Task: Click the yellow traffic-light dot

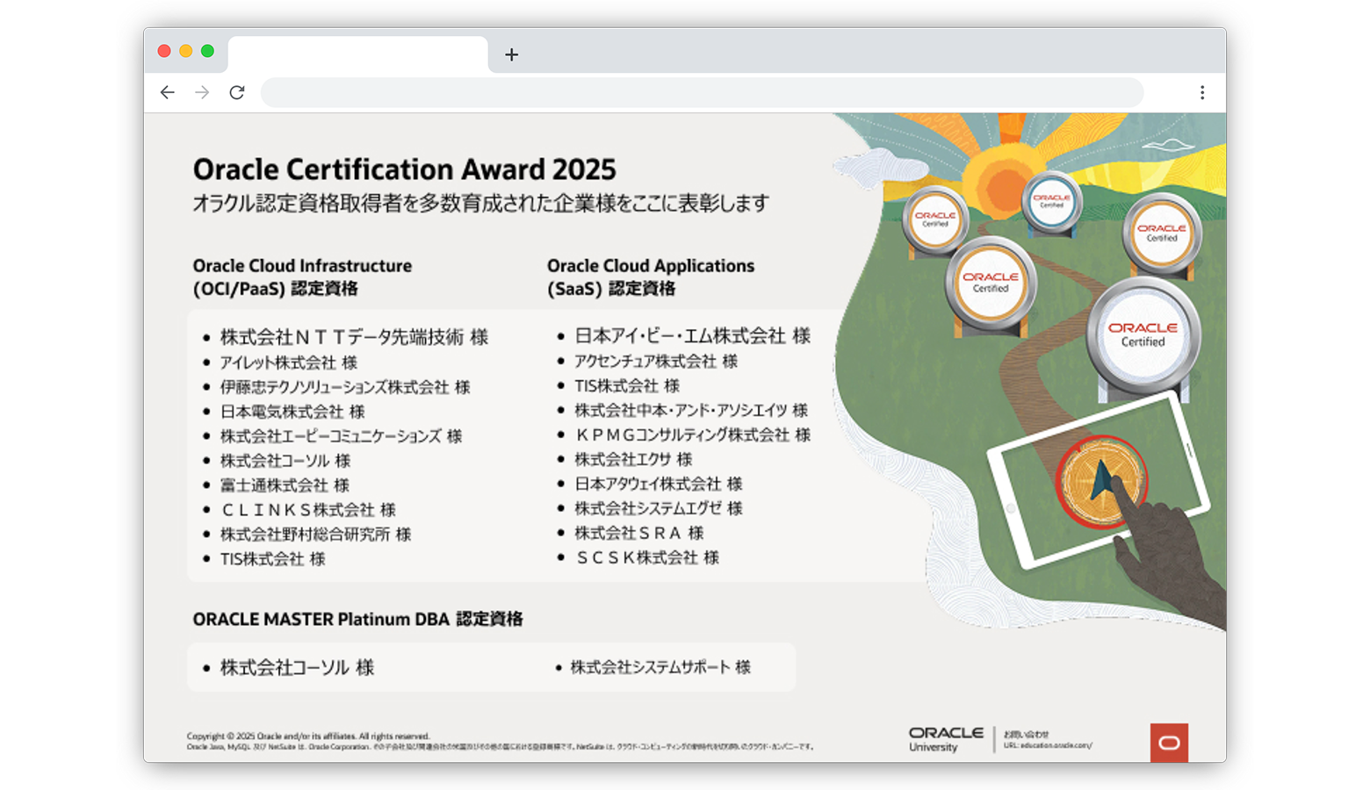Action: [x=184, y=50]
